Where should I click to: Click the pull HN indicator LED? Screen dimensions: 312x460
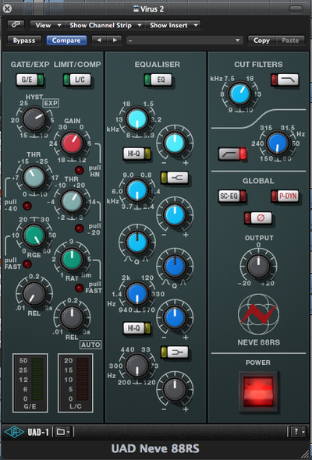(x=80, y=170)
